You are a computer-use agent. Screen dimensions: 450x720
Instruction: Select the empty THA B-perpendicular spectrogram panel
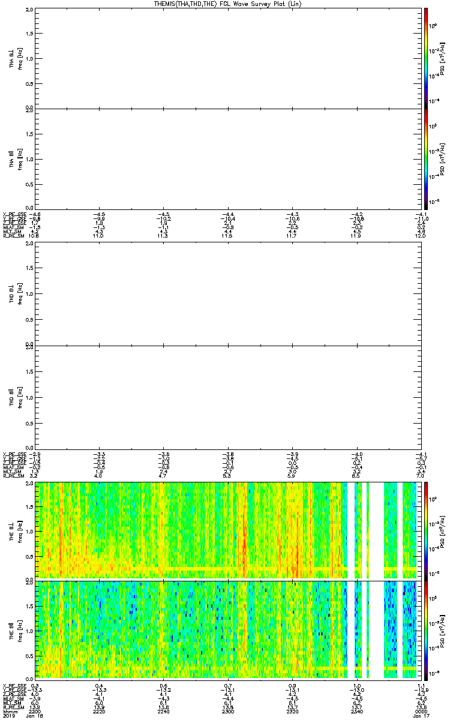point(227,58)
